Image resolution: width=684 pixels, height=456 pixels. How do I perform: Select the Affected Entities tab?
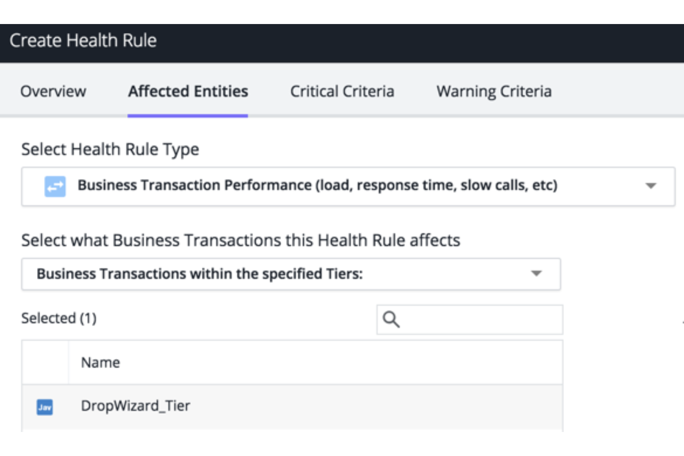(188, 91)
